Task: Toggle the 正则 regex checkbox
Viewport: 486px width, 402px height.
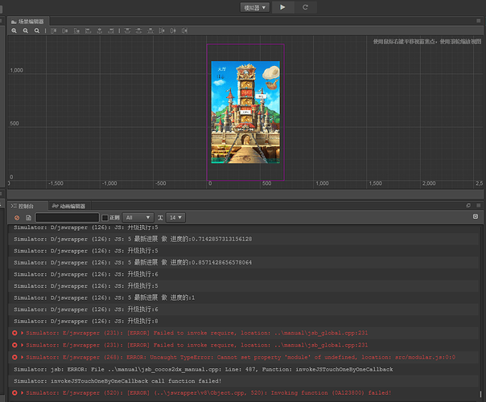Action: [x=105, y=217]
